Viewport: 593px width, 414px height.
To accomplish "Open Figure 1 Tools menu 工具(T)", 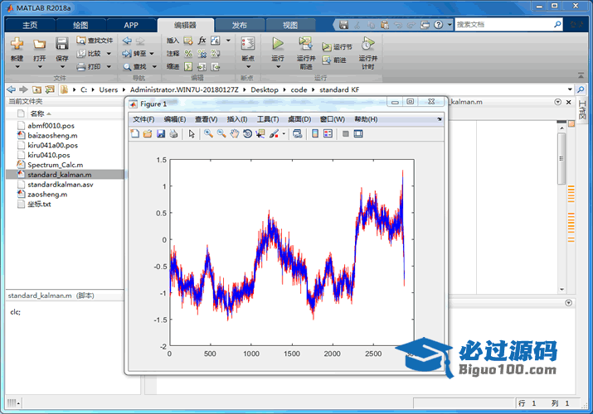I will pos(268,119).
